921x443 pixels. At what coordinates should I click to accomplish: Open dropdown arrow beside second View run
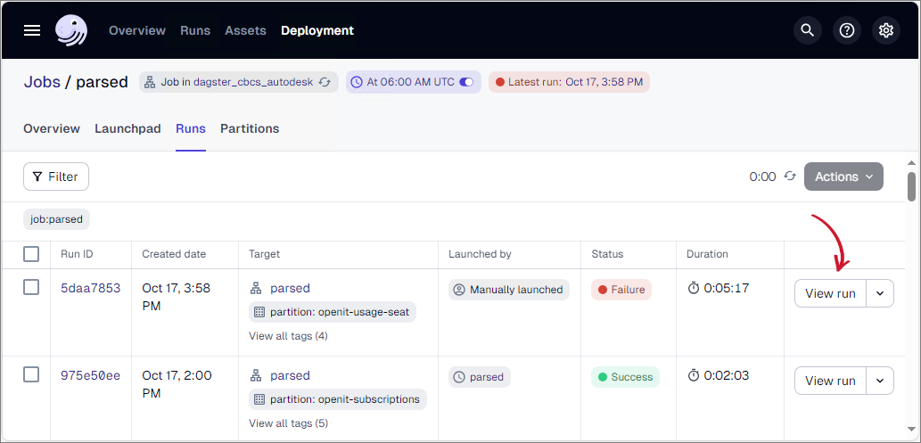pos(880,381)
